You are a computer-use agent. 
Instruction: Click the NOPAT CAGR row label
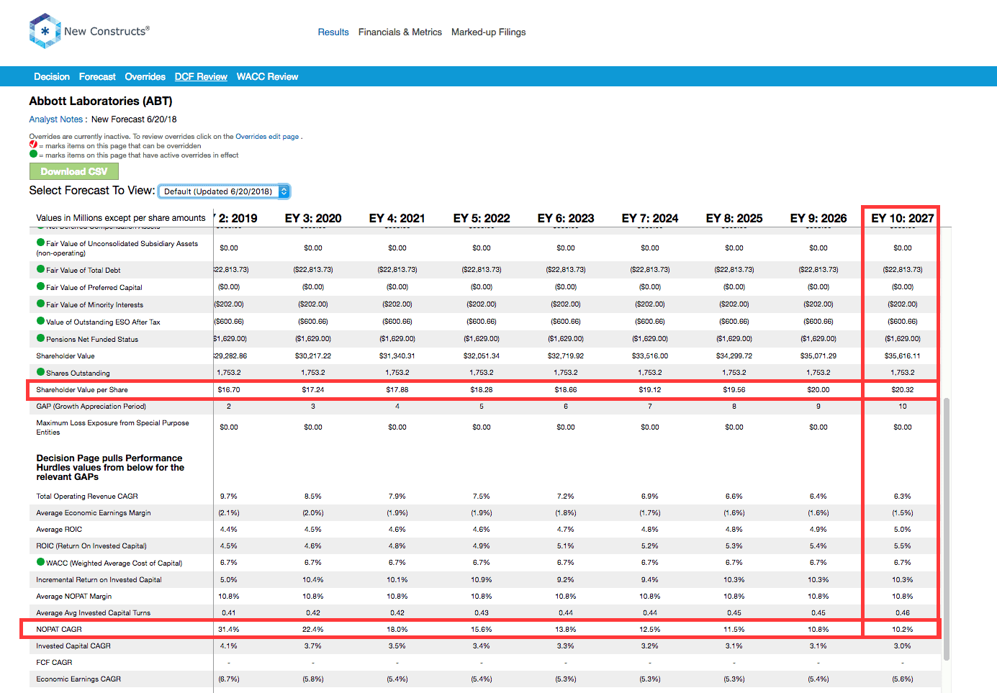[x=59, y=629]
